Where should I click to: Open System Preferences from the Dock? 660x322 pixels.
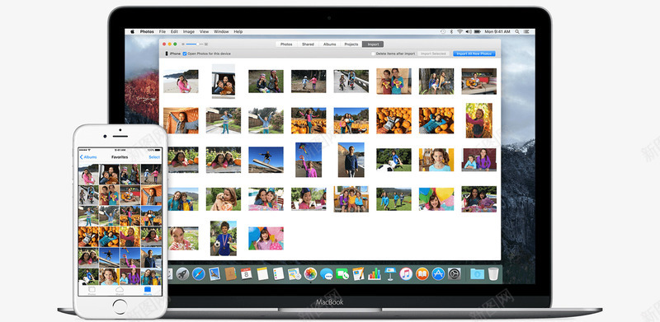click(x=455, y=273)
